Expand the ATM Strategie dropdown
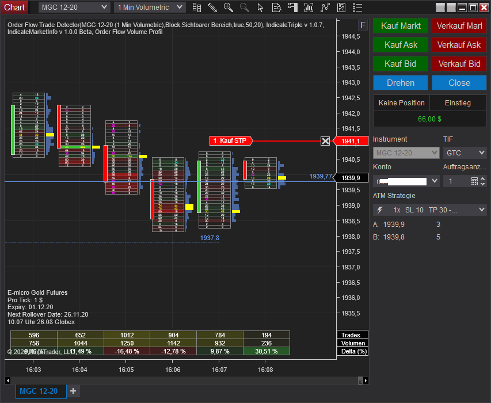The width and height of the screenshot is (491, 403). (x=429, y=210)
